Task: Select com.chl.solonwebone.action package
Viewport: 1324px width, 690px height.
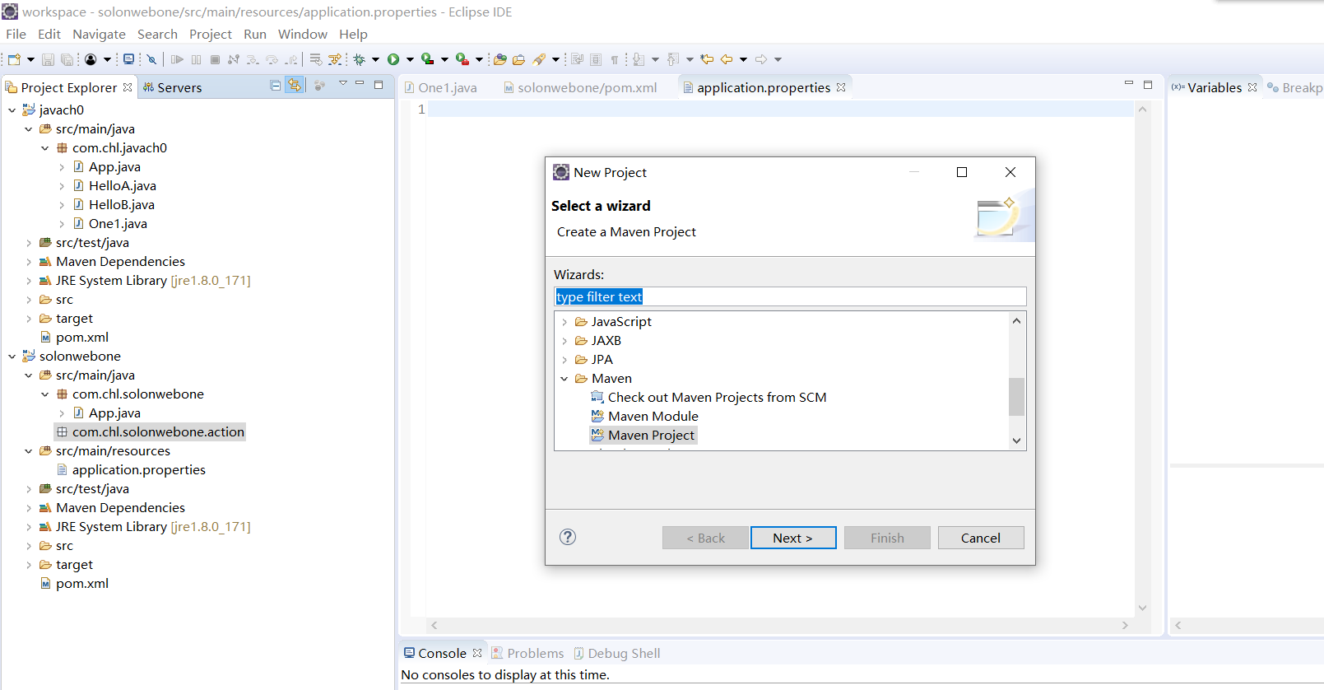Action: (150, 432)
